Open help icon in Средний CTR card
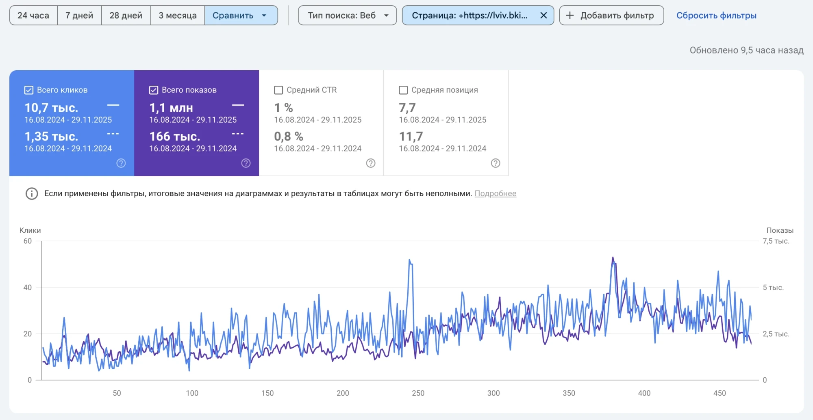The image size is (813, 420). click(x=371, y=163)
